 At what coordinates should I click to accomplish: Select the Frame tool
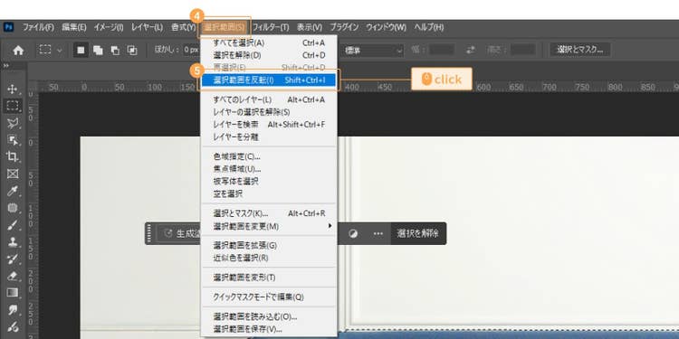pos(13,174)
